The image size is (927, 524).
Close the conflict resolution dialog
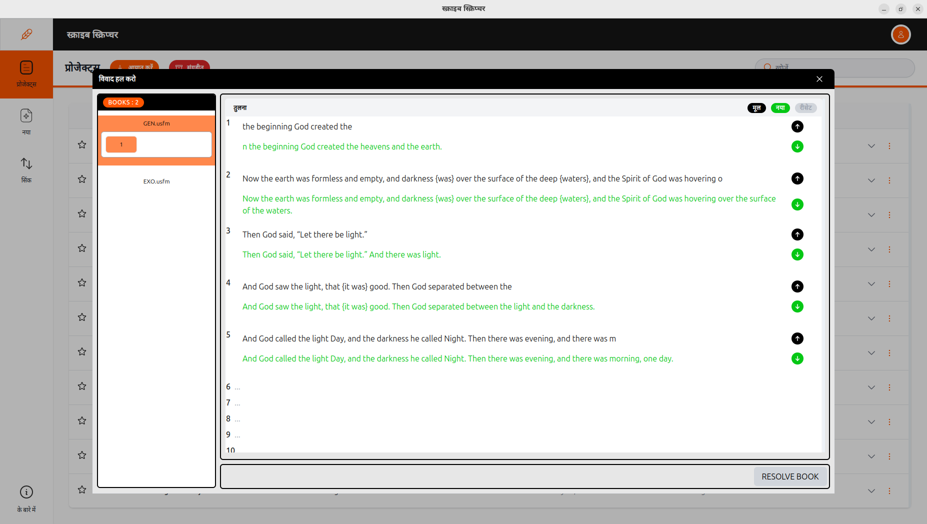click(x=819, y=79)
